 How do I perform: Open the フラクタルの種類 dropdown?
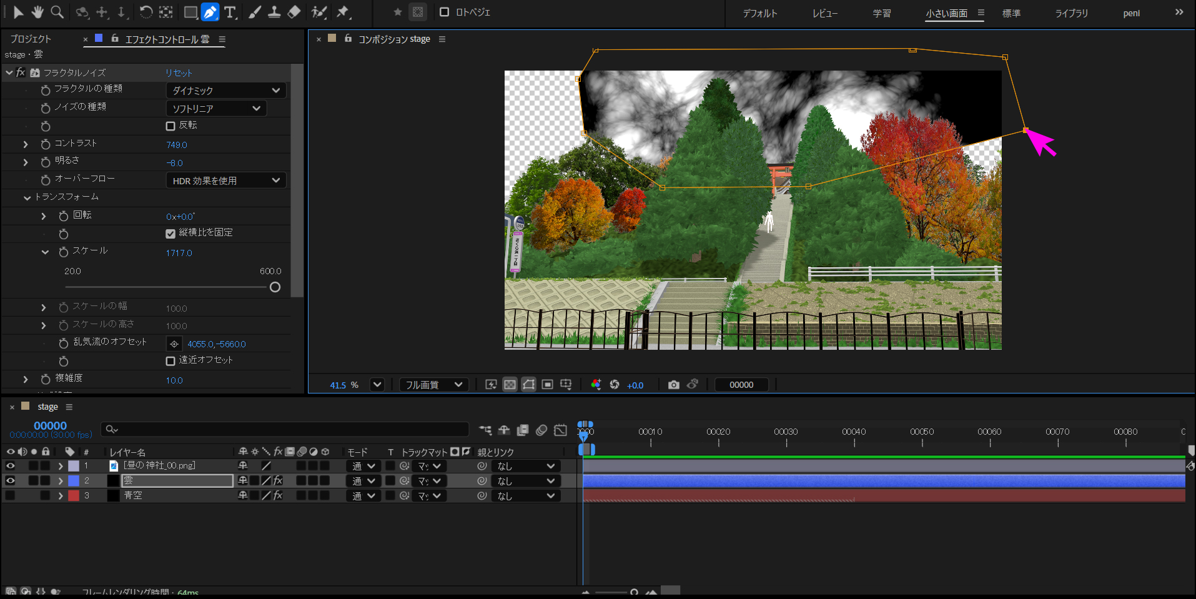coord(225,91)
